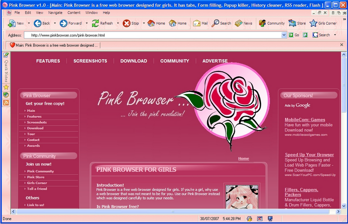Open the Content menu
Screen dimensions: 348x224
[x=74, y=12]
